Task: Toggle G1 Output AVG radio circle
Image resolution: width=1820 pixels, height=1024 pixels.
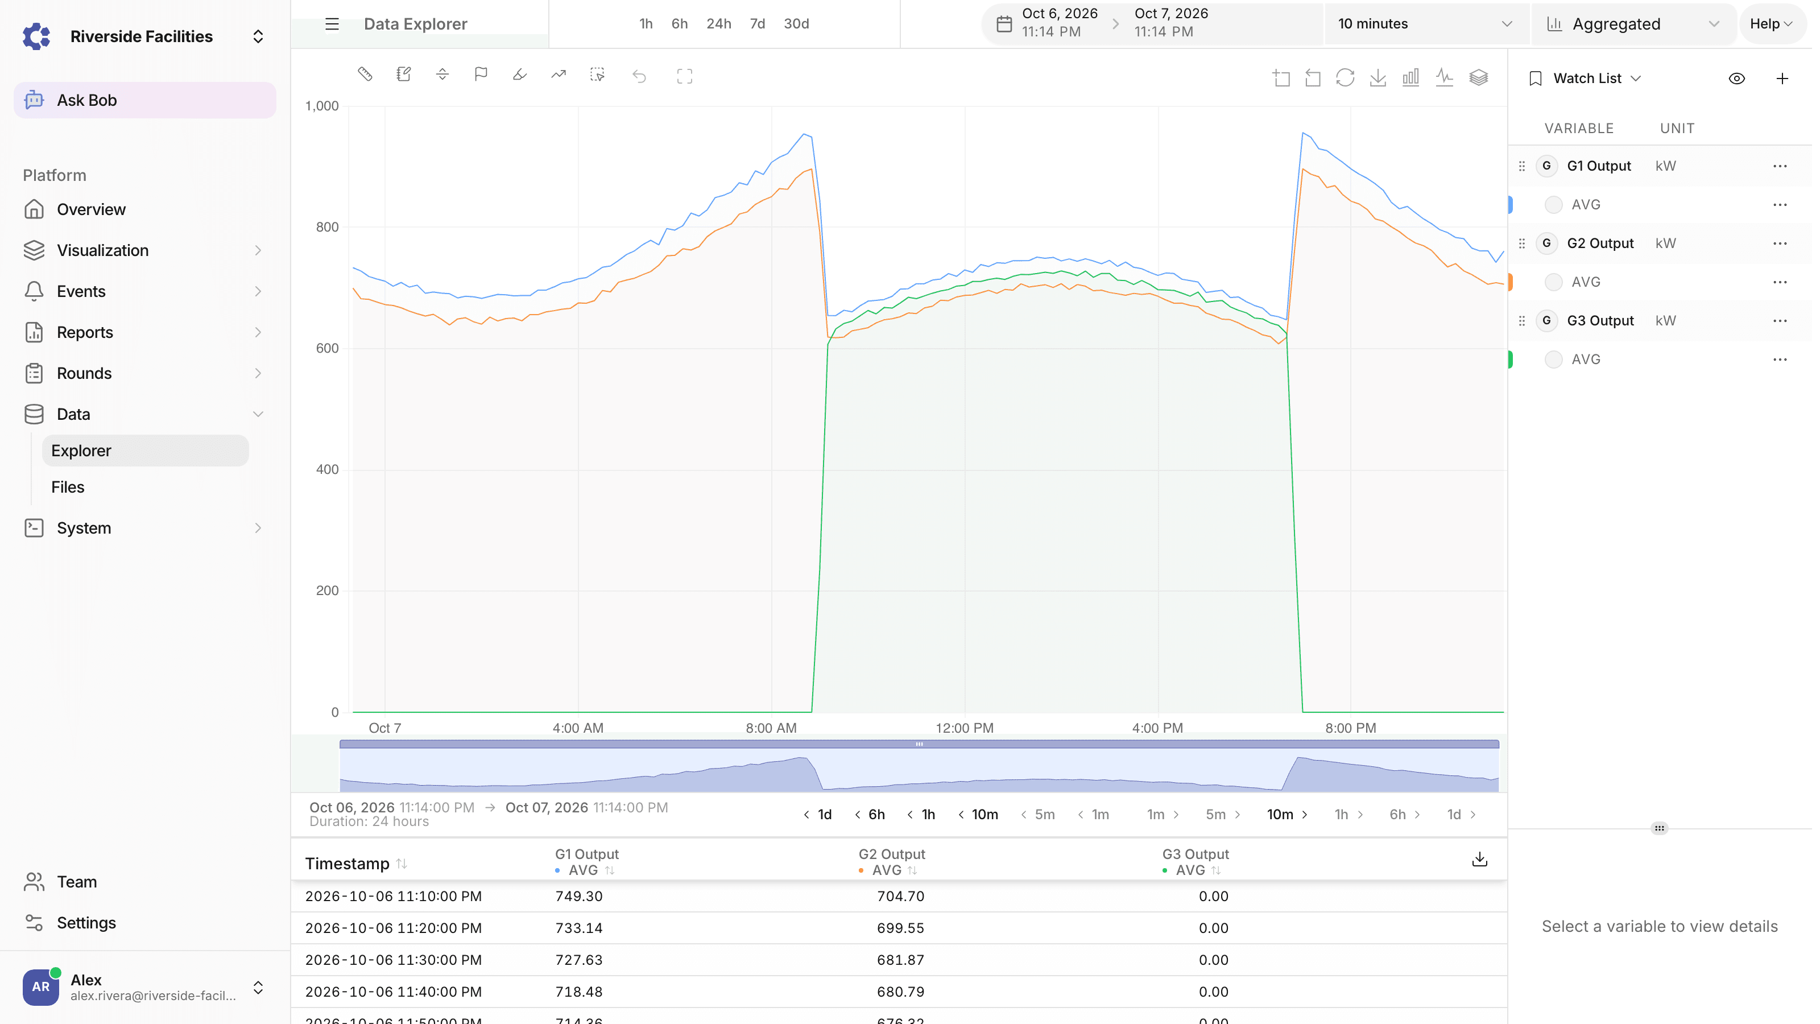Action: click(1554, 205)
